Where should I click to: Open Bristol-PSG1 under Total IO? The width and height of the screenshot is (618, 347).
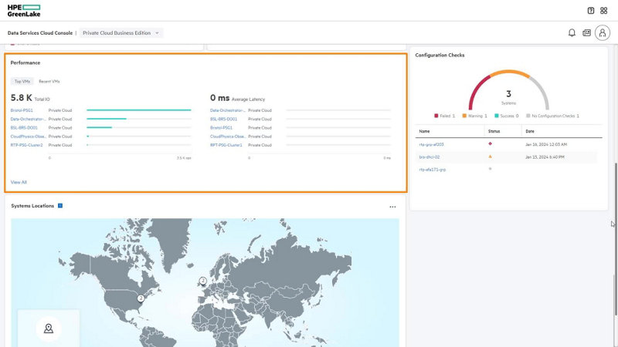pos(22,110)
